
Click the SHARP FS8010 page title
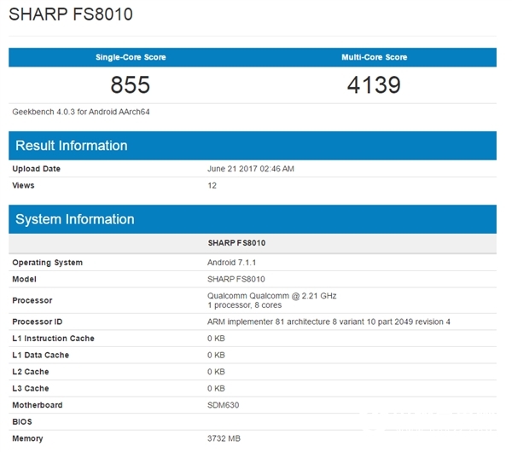72,16
